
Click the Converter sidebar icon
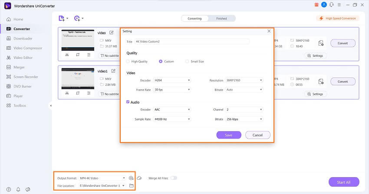[x=9, y=29]
